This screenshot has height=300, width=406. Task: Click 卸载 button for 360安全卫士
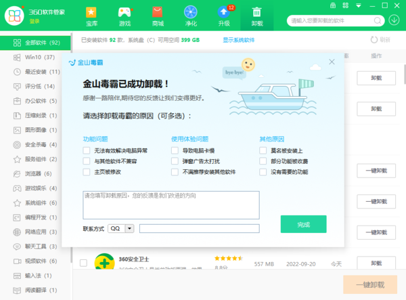click(x=376, y=263)
